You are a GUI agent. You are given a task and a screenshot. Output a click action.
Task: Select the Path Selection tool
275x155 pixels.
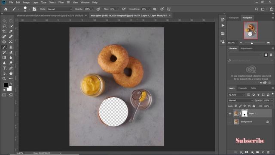4,73
